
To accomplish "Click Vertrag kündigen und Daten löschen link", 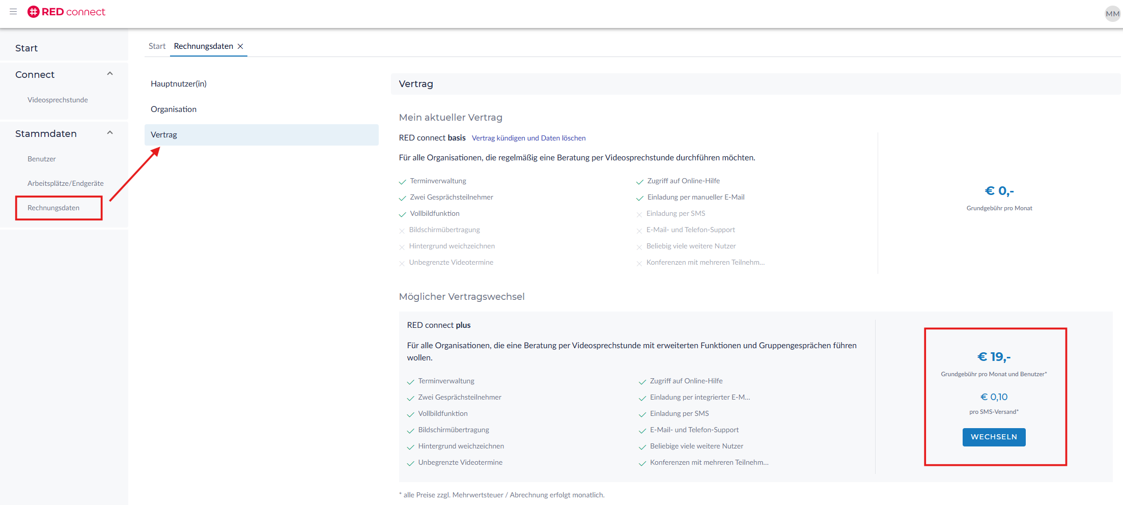I will point(528,138).
